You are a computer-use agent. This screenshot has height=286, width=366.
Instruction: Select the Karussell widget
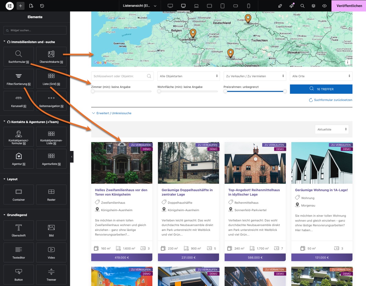pos(19,101)
